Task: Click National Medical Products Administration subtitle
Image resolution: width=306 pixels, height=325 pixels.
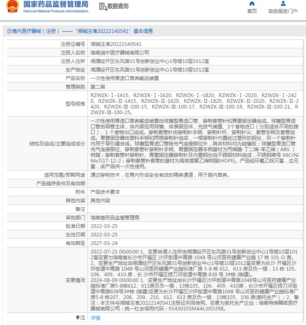Action: 56,11
